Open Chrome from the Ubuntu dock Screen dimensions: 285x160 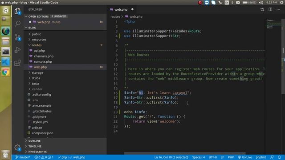coord(6,72)
